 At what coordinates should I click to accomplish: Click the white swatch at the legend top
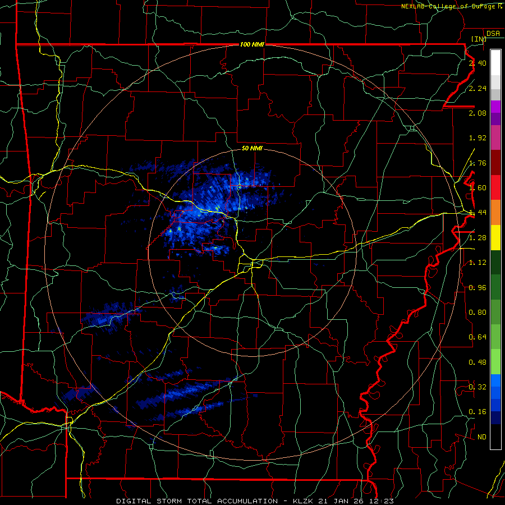(495, 63)
